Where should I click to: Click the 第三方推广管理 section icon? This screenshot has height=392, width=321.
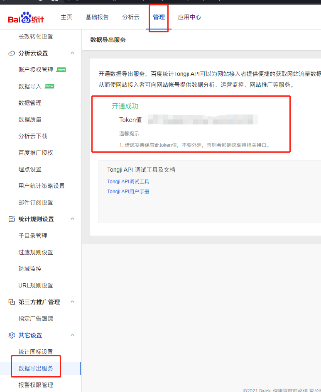(x=12, y=302)
